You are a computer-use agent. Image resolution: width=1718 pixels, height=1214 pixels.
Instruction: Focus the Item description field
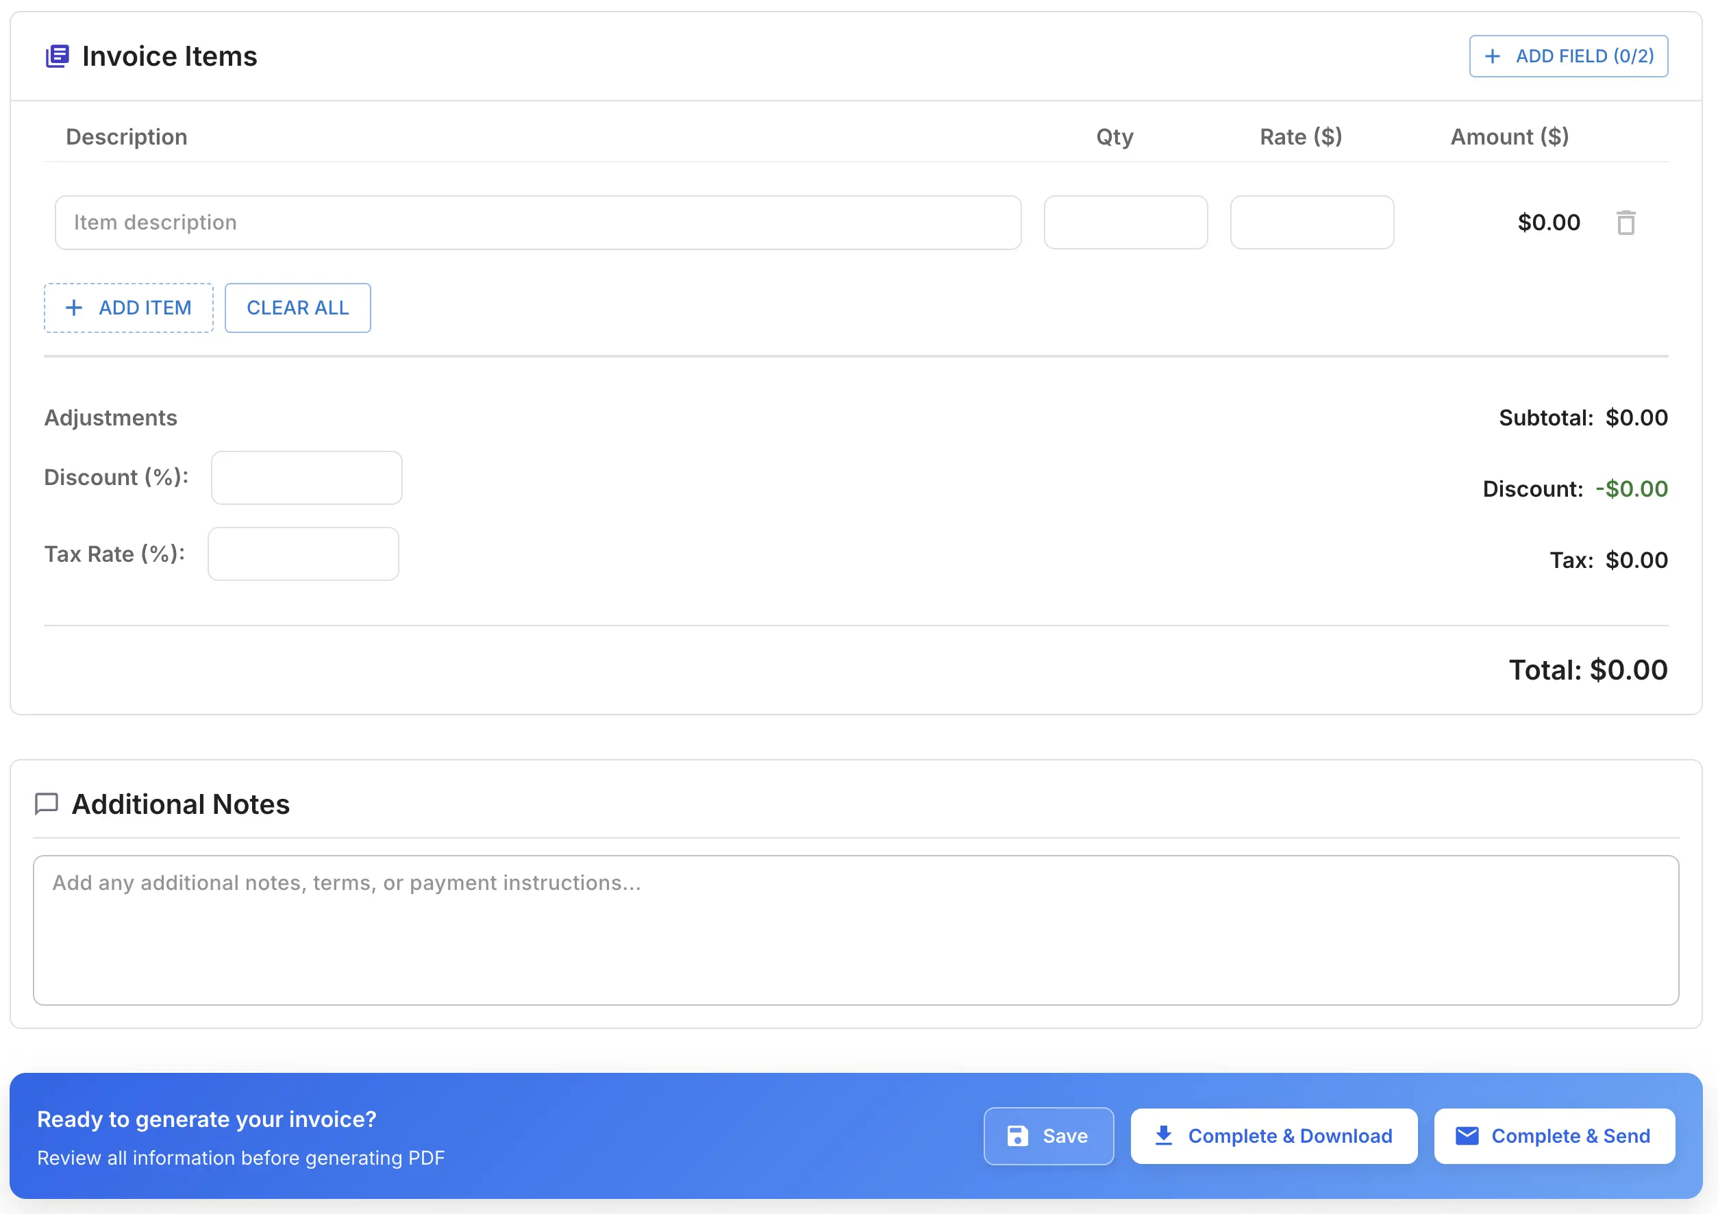(537, 223)
